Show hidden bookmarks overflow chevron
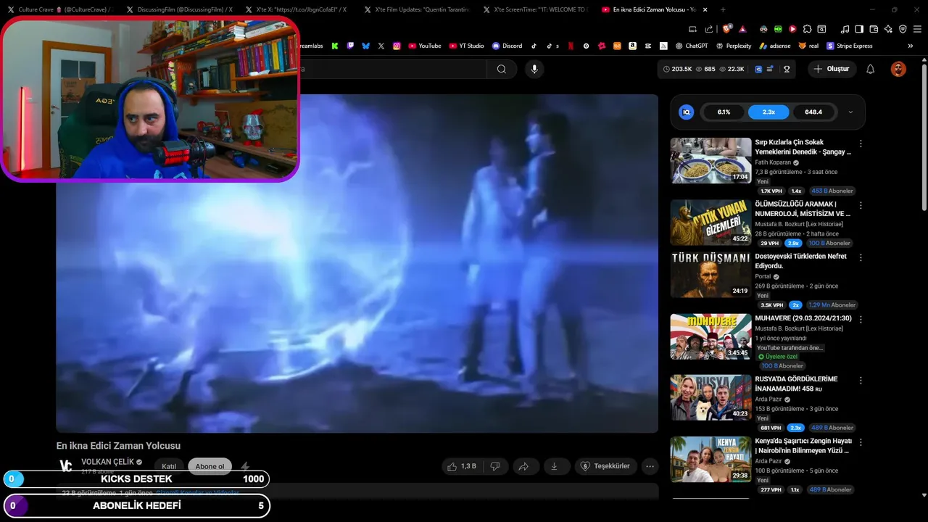Image resolution: width=928 pixels, height=522 pixels. 911,46
